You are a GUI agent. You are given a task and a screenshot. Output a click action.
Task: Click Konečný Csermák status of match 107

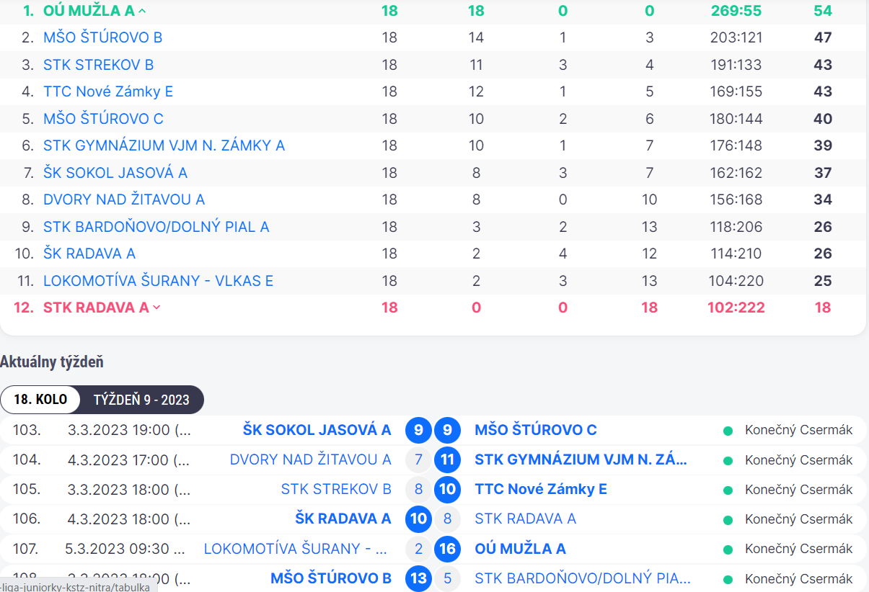pyautogui.click(x=799, y=549)
